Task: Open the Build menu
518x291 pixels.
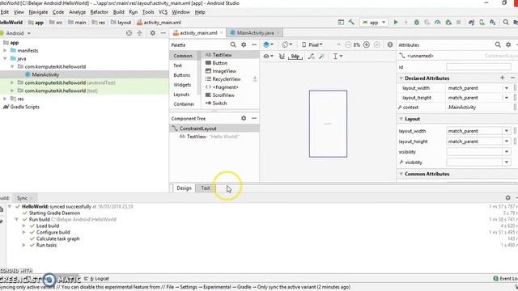Action: [x=119, y=12]
